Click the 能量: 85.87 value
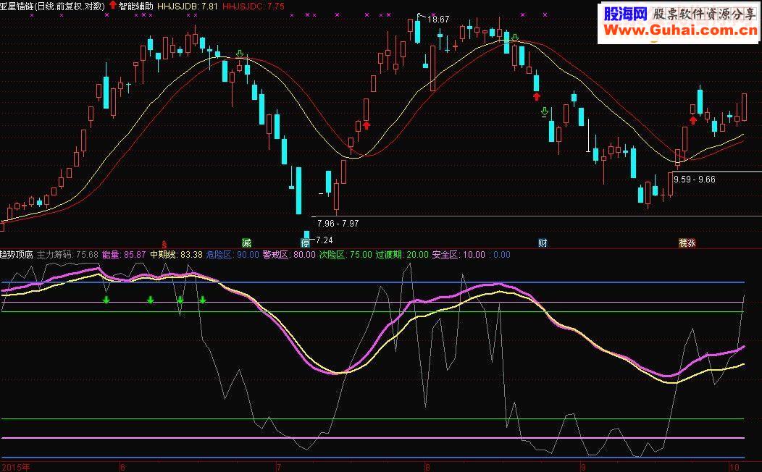 124,254
